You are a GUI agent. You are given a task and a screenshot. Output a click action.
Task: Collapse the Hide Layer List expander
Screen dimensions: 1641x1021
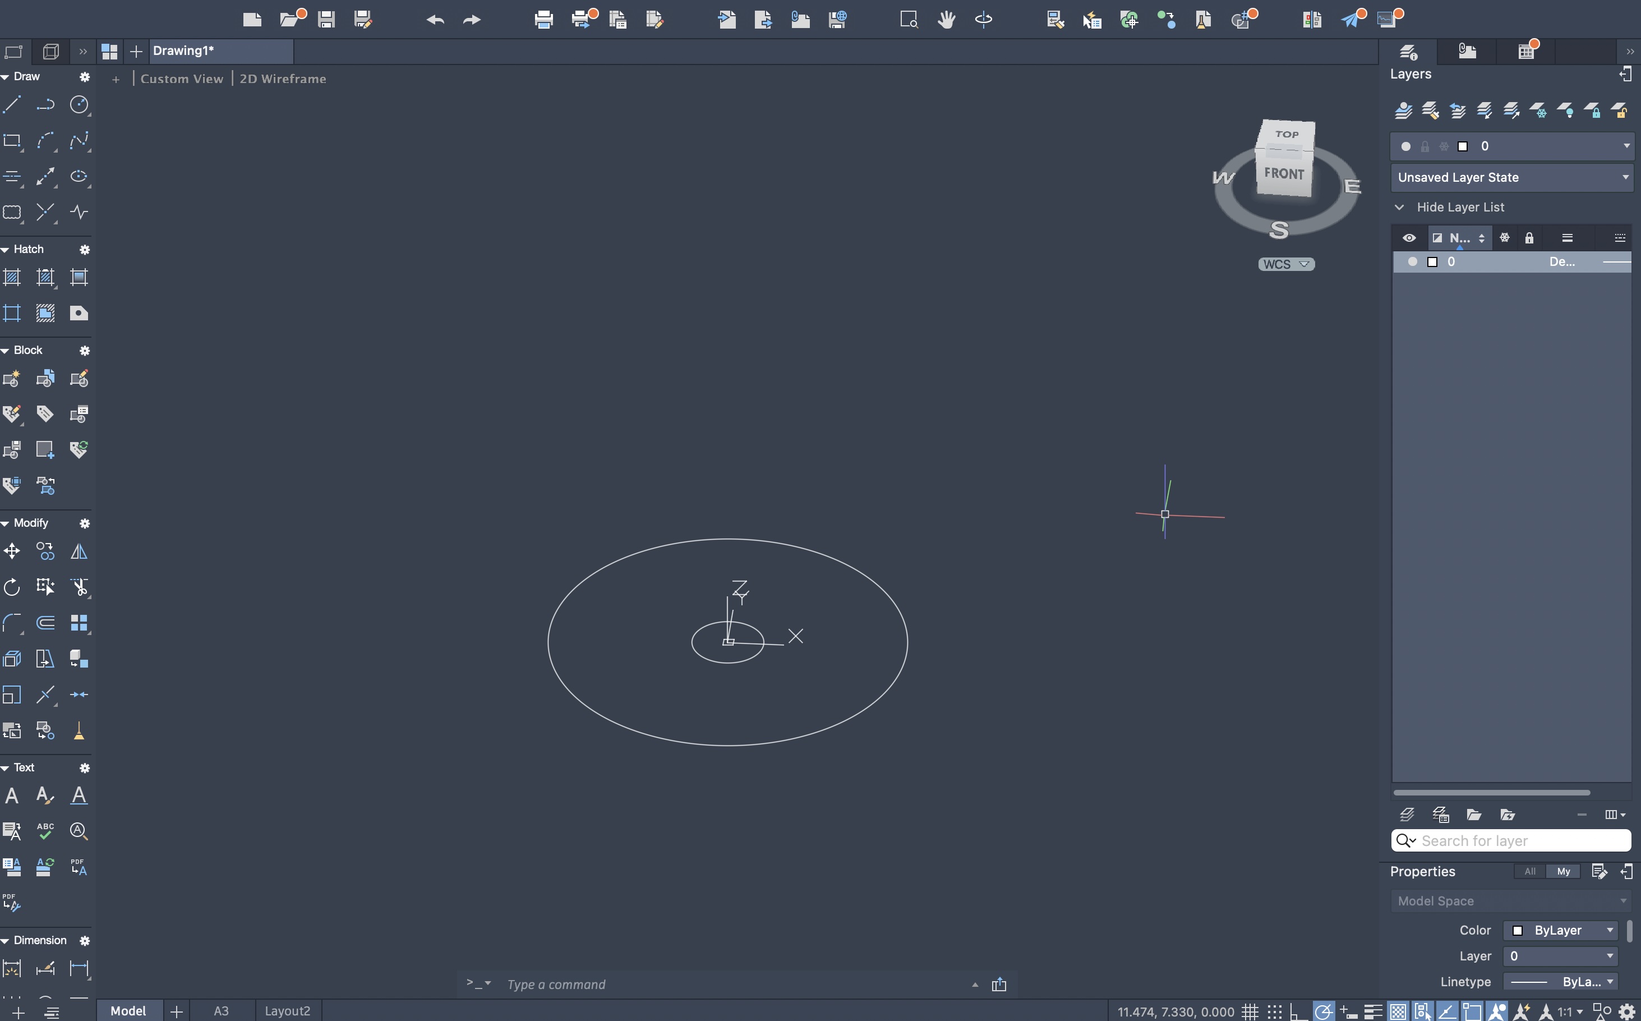click(1400, 208)
